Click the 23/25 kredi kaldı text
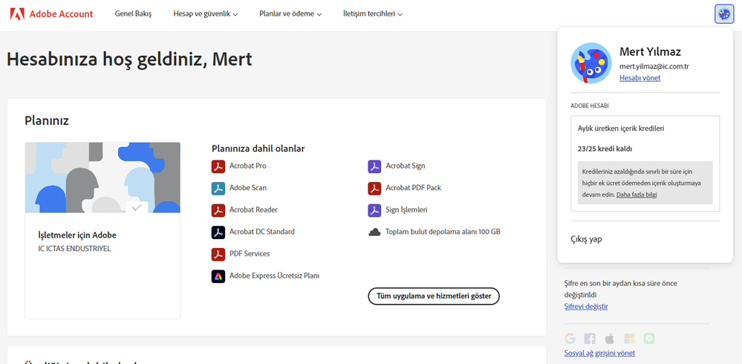 coord(605,149)
